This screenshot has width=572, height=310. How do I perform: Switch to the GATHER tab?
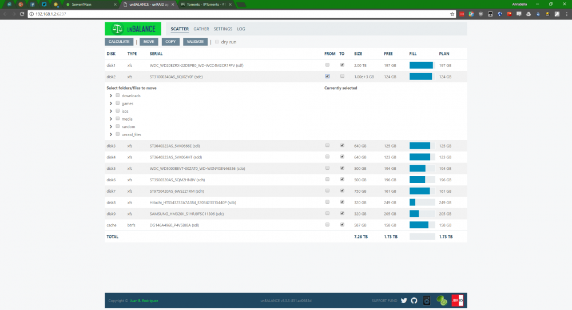tap(201, 29)
